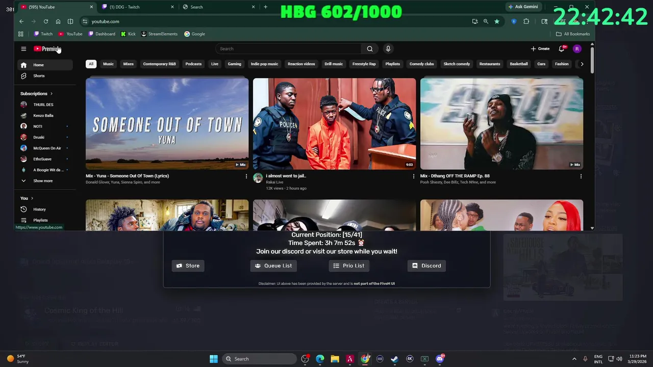
Task: Open more options for Dthang OFF THE RAMP mix
Action: pyautogui.click(x=581, y=176)
